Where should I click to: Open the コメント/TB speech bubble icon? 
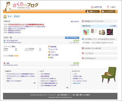(x=49, y=49)
